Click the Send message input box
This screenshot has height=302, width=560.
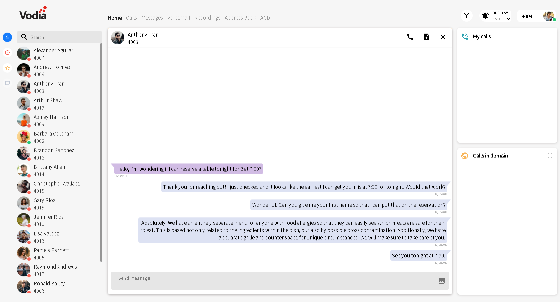(280, 281)
